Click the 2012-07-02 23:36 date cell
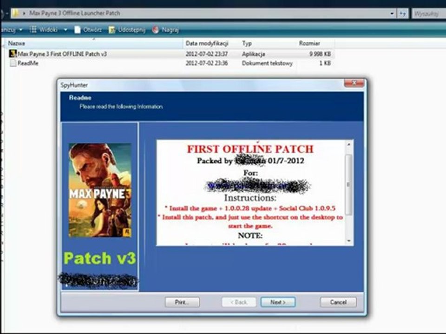 pos(206,63)
